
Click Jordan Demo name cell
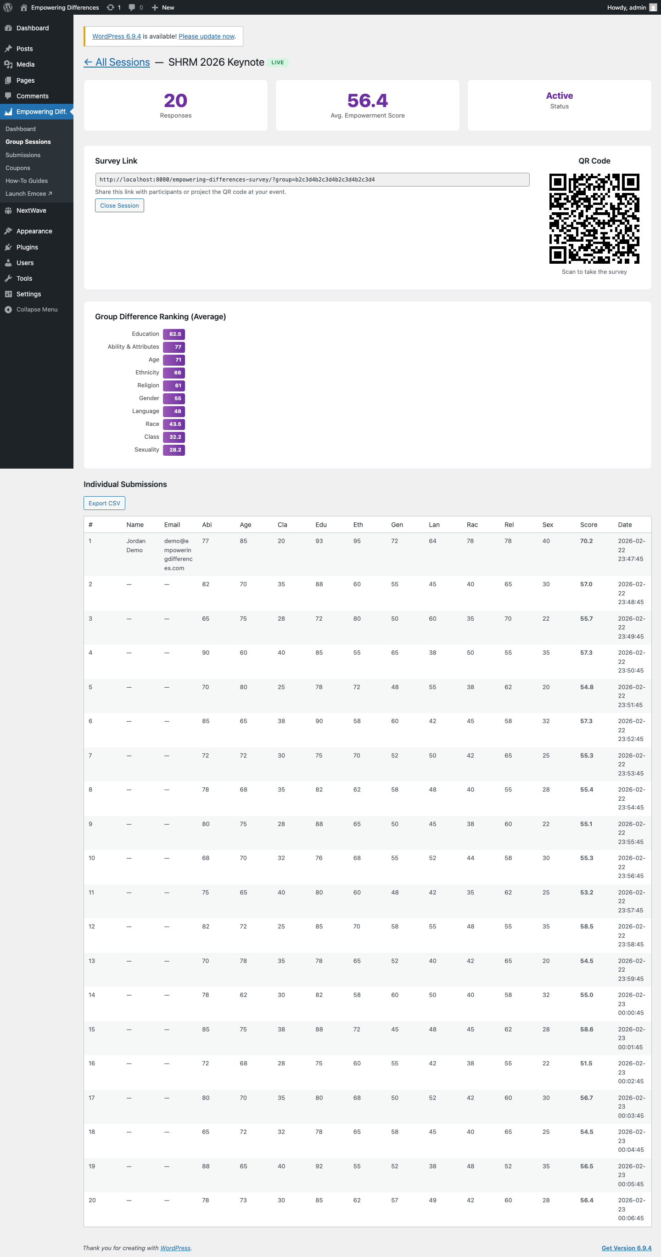[x=135, y=545]
